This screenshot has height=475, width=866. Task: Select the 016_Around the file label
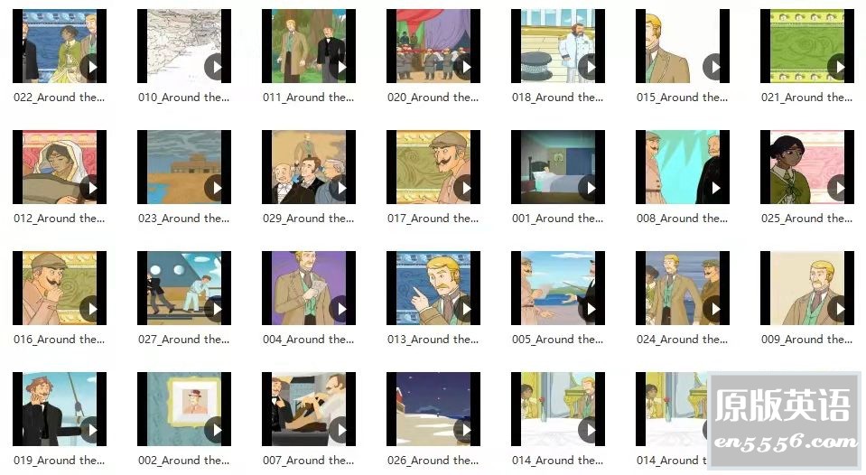click(x=59, y=340)
